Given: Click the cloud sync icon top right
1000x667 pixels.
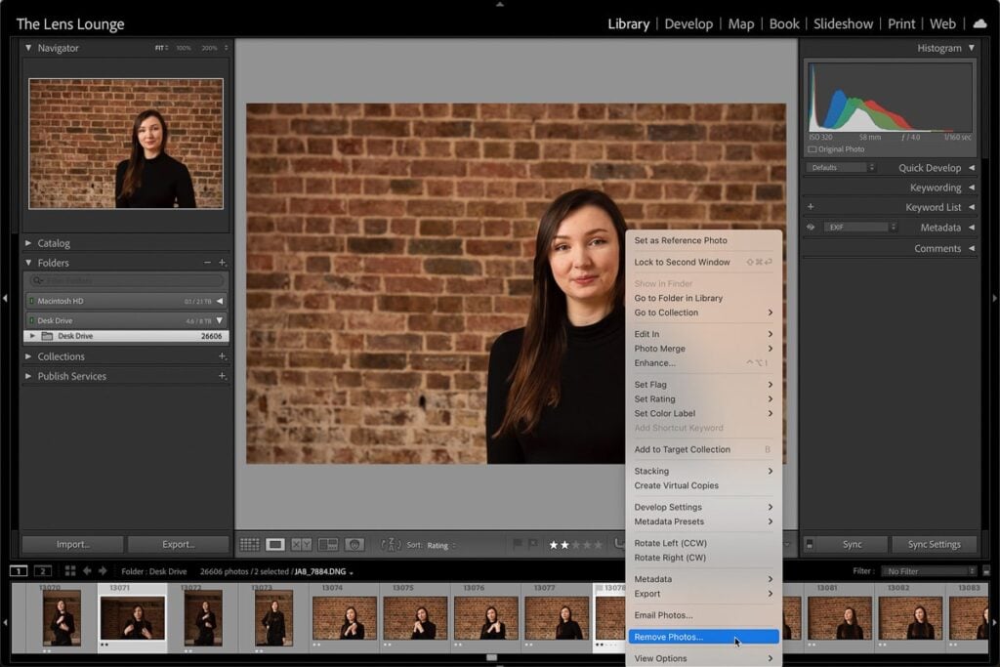Looking at the screenshot, I should 980,21.
